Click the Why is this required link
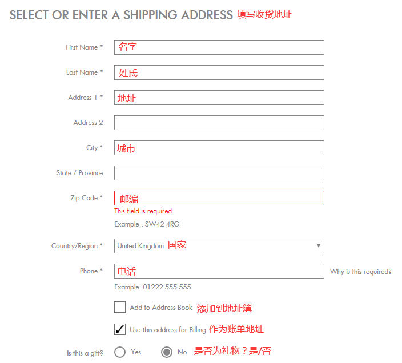This screenshot has height=363, width=402. 361,272
